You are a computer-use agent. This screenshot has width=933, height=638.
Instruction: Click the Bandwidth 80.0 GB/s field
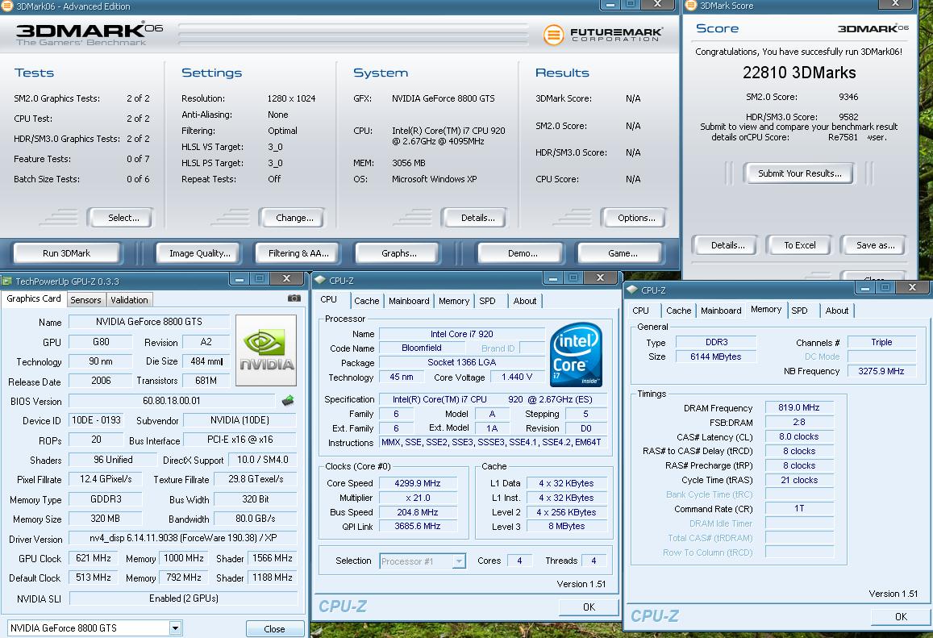[256, 519]
